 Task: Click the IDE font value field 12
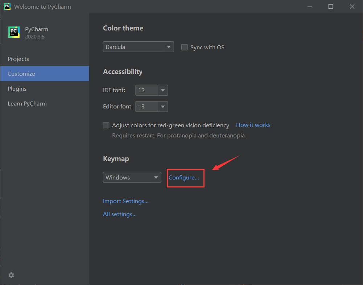(147, 90)
